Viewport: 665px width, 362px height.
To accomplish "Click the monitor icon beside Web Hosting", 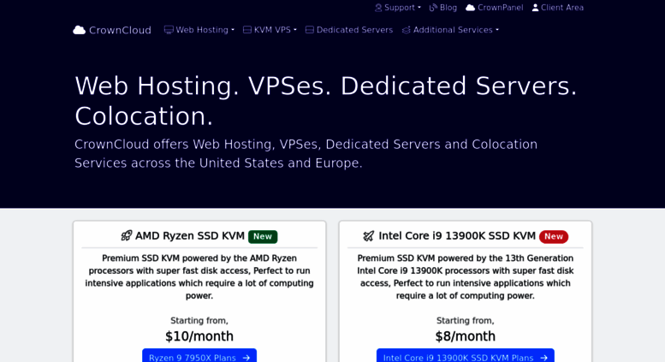I will pos(169,30).
